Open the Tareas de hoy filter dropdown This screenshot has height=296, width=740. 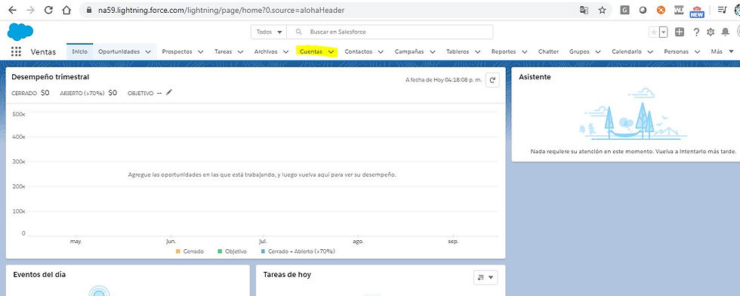click(486, 278)
